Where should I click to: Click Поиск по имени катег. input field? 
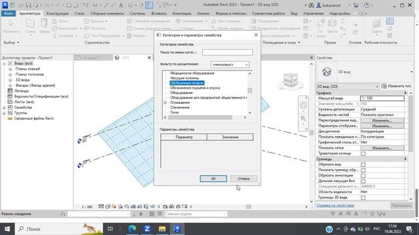coord(227,52)
